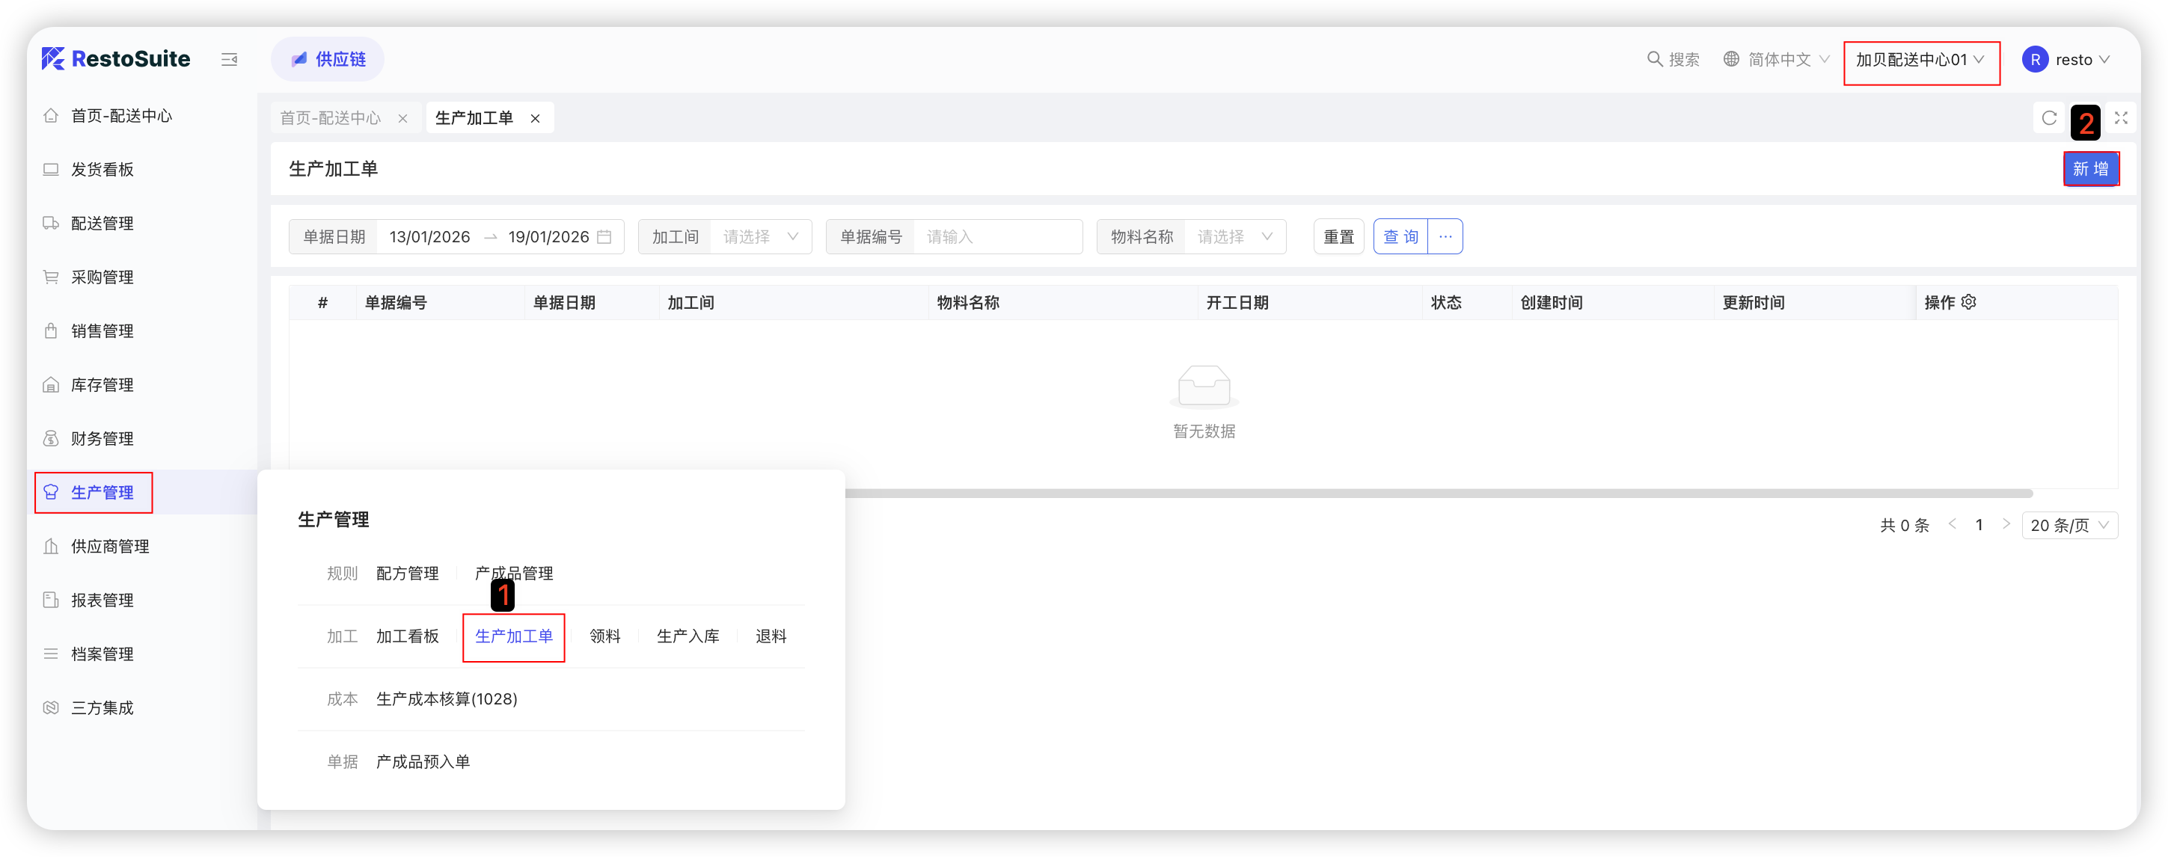Click the 发货看板 sidebar icon
This screenshot has height=857, width=2168.
coord(52,169)
